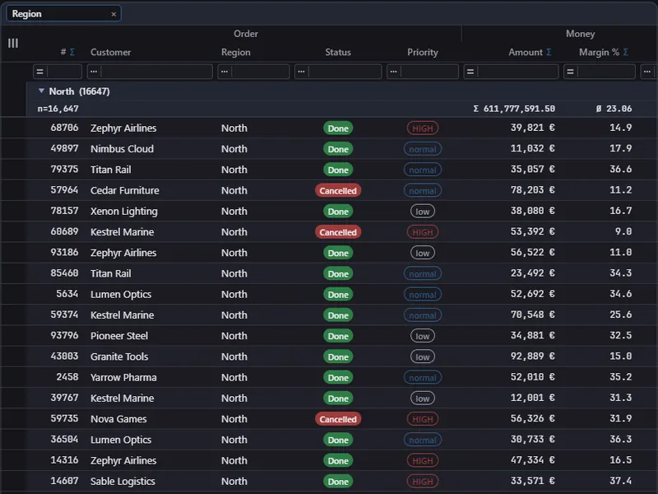Select order number 2458

(67, 377)
